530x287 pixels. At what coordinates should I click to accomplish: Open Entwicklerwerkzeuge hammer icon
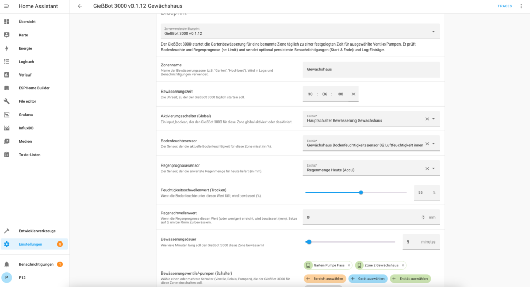click(6, 231)
